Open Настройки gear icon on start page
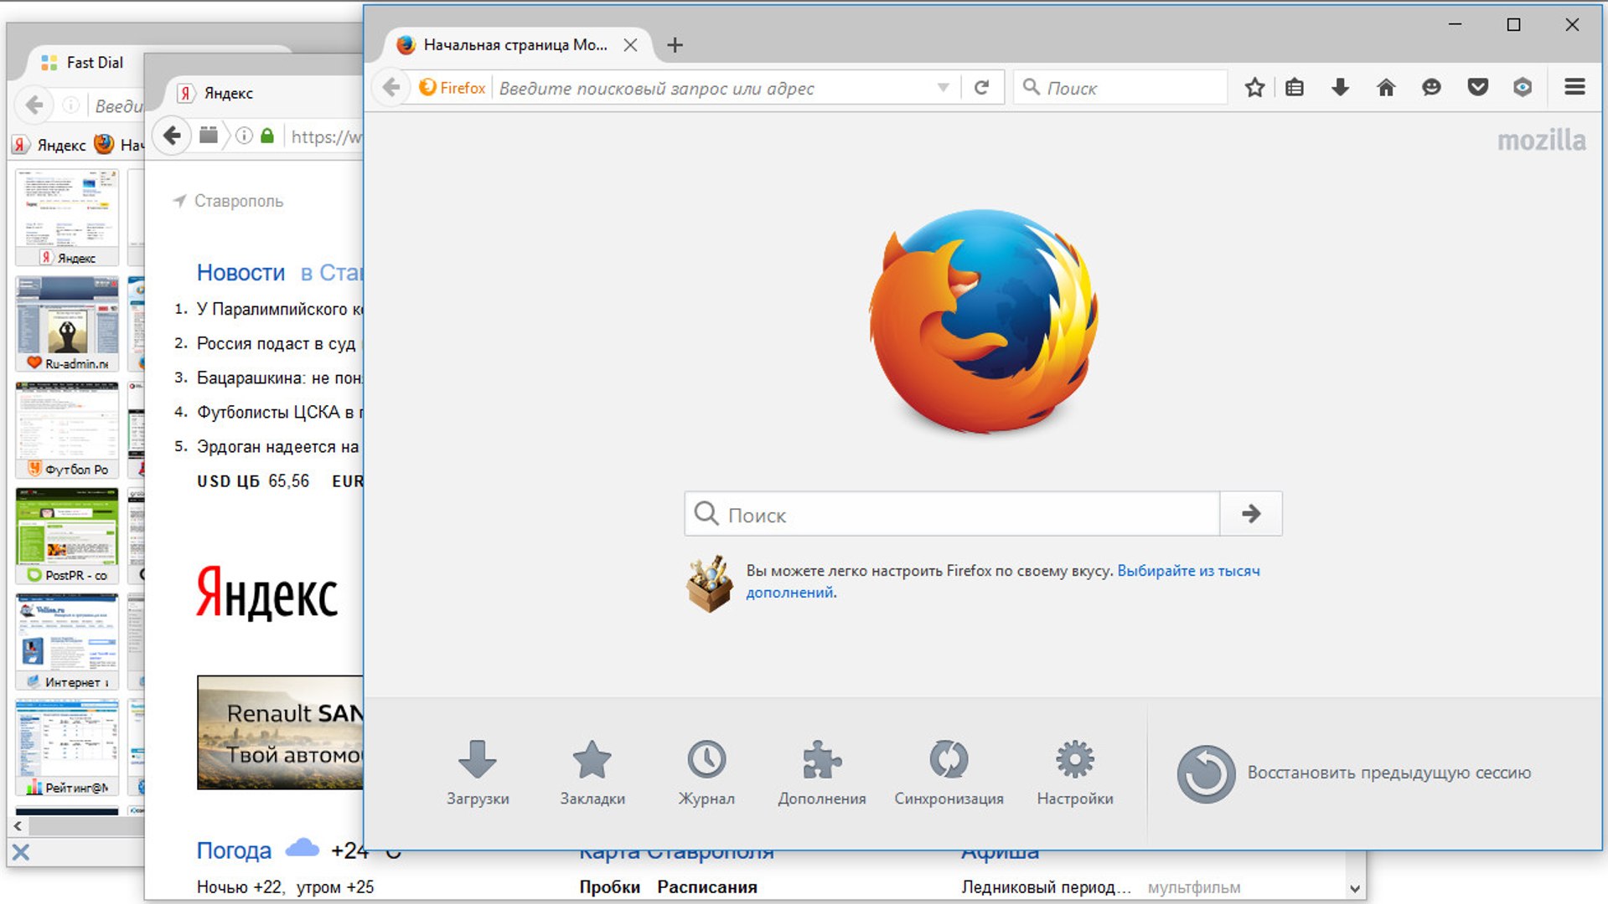Image resolution: width=1608 pixels, height=904 pixels. tap(1075, 773)
